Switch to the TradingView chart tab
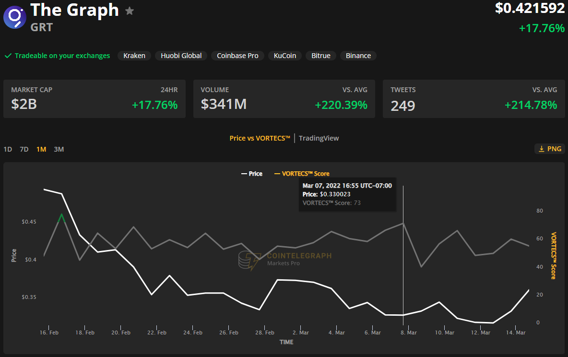Viewport: 568px width, 357px height. (319, 138)
